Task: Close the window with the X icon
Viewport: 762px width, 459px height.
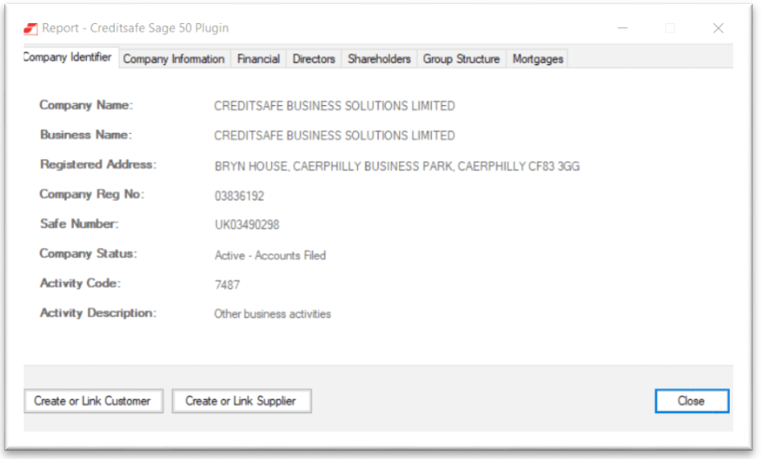Action: pyautogui.click(x=718, y=28)
